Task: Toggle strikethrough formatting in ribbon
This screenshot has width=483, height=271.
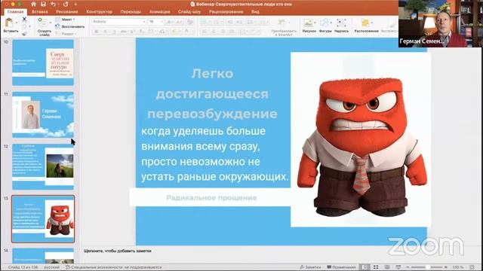Action: pyautogui.click(x=123, y=32)
